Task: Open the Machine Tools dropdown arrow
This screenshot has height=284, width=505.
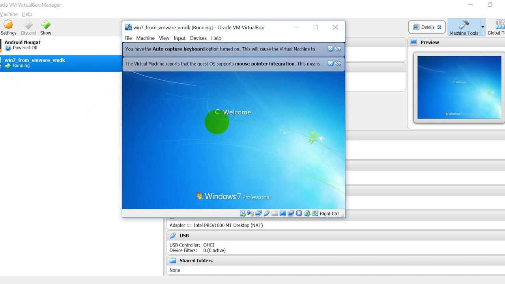Action: (483, 27)
